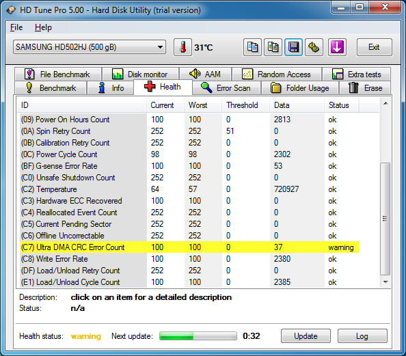406x356 pixels.
Task: Click the purple download arrow icon
Action: point(337,47)
